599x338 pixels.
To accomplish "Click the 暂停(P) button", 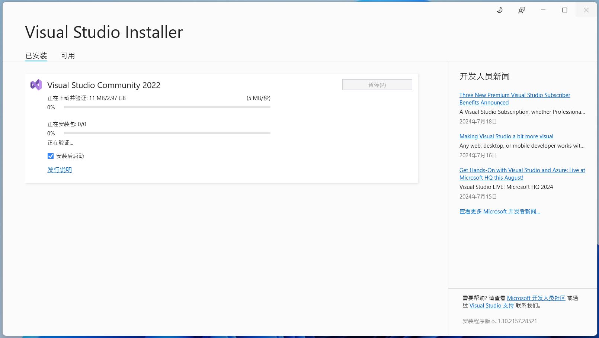I will pyautogui.click(x=377, y=85).
